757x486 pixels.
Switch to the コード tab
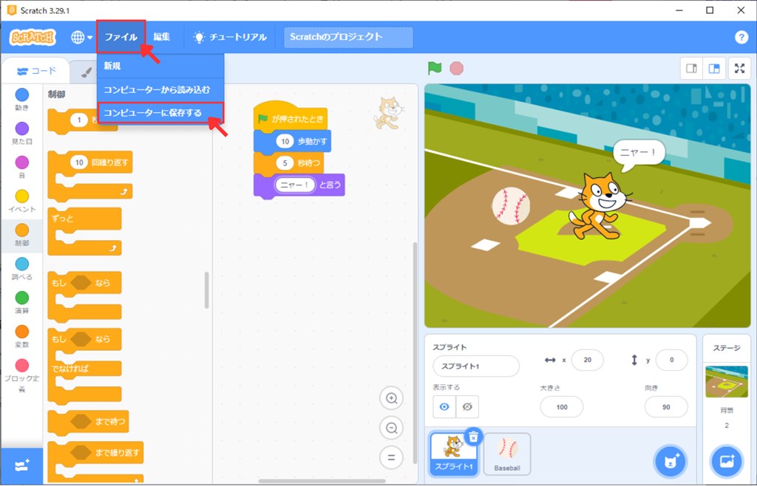point(36,72)
